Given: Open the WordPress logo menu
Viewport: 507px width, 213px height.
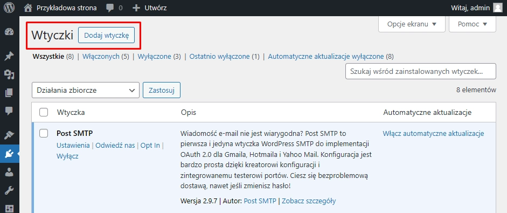Looking at the screenshot, I should click(9, 8).
